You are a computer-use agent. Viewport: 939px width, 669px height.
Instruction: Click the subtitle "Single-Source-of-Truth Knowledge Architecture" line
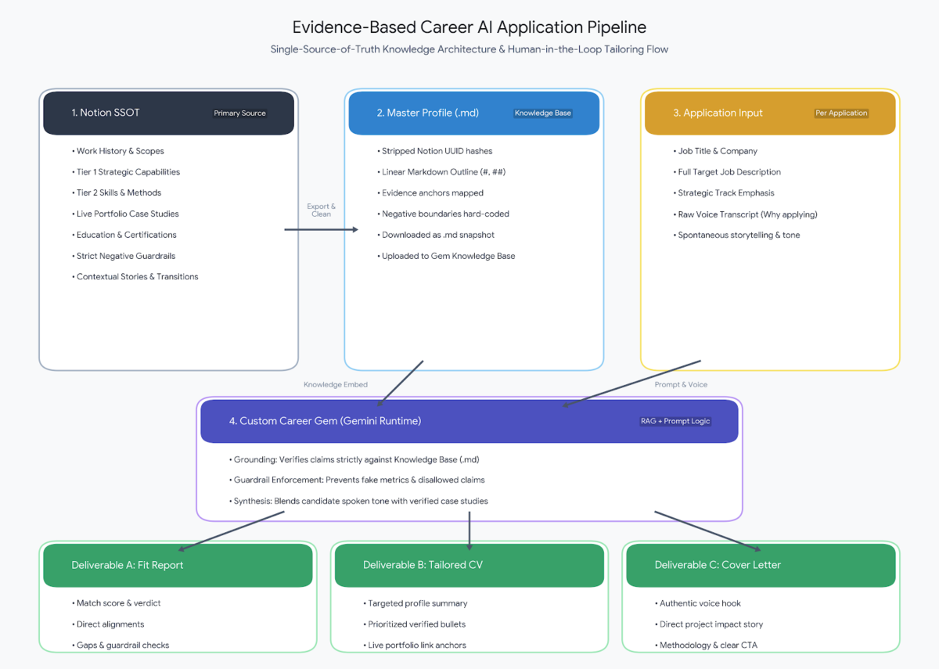(469, 49)
